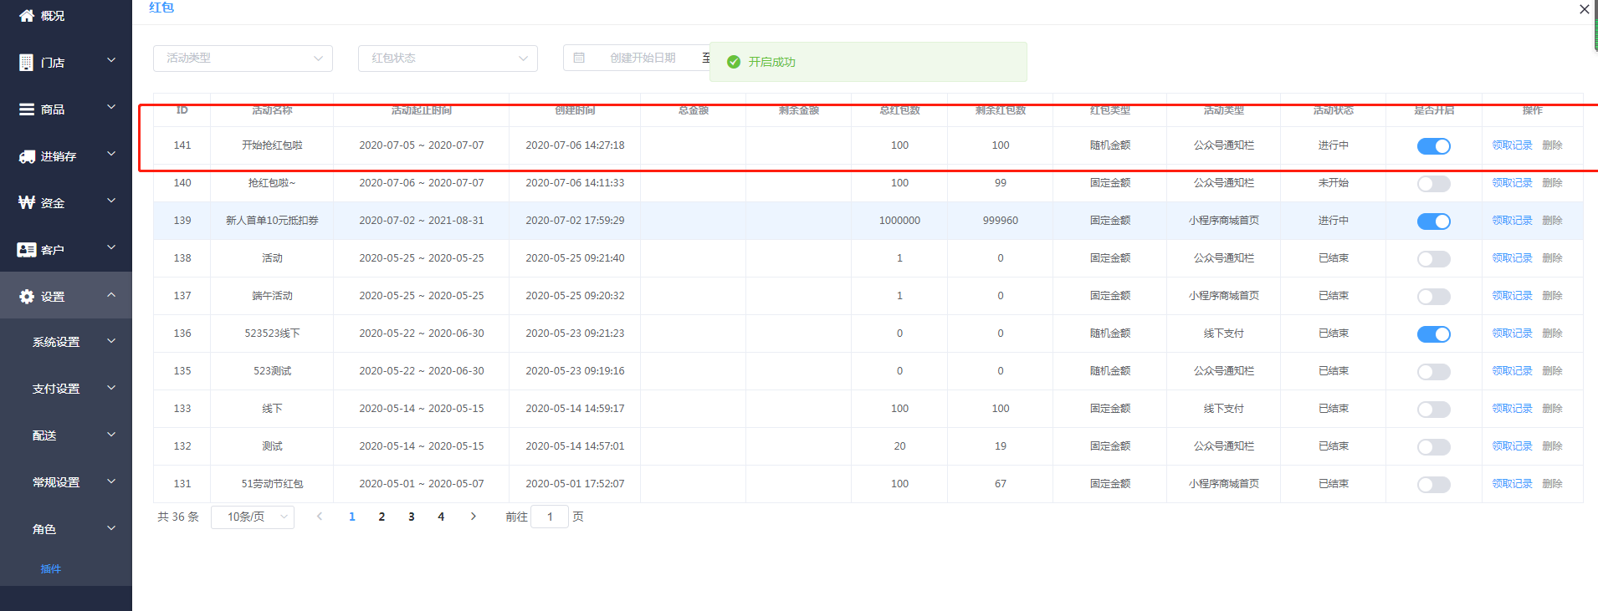Image resolution: width=1598 pixels, height=611 pixels.
Task: Click the home icon beside 概况
Action: click(x=27, y=16)
